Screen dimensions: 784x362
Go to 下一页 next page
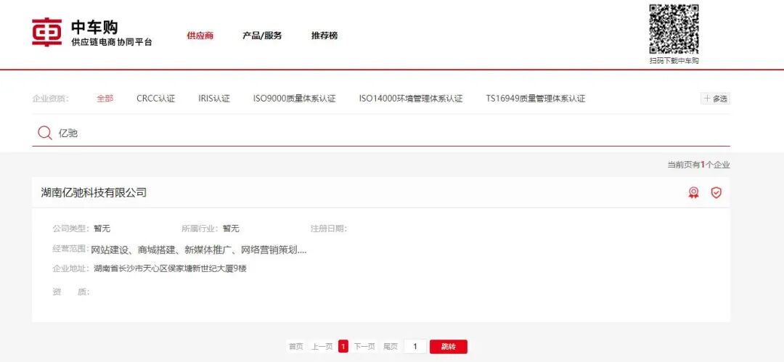click(364, 347)
